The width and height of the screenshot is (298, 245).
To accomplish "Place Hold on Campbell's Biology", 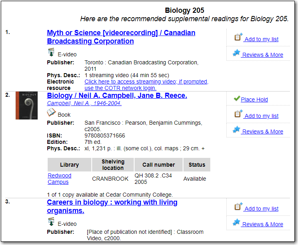I will (254, 100).
